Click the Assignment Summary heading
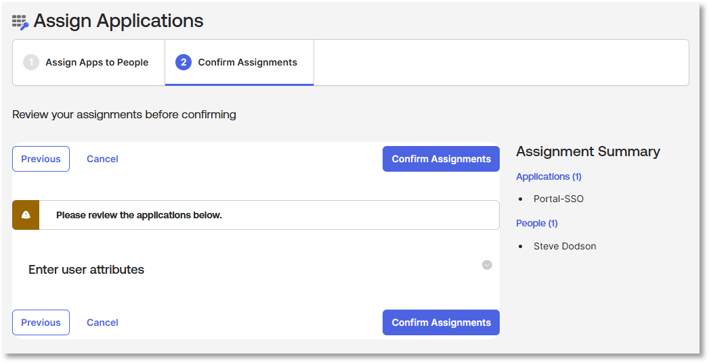 [588, 151]
